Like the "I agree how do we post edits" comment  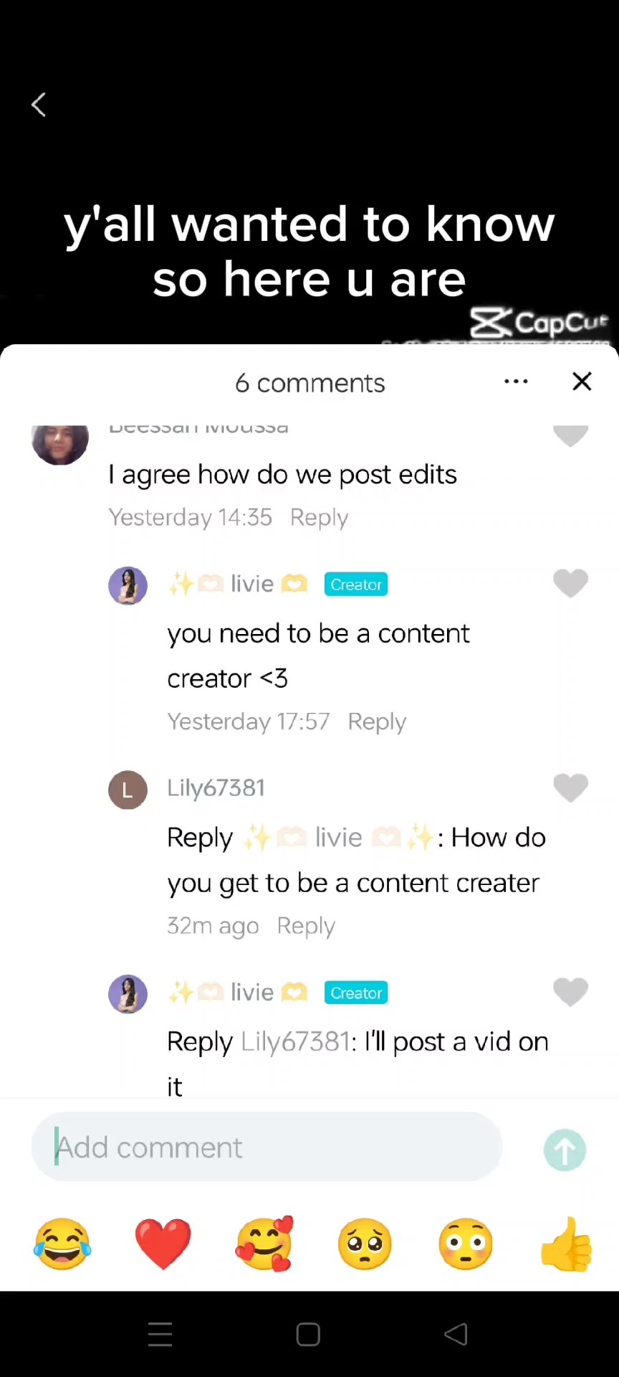(571, 435)
